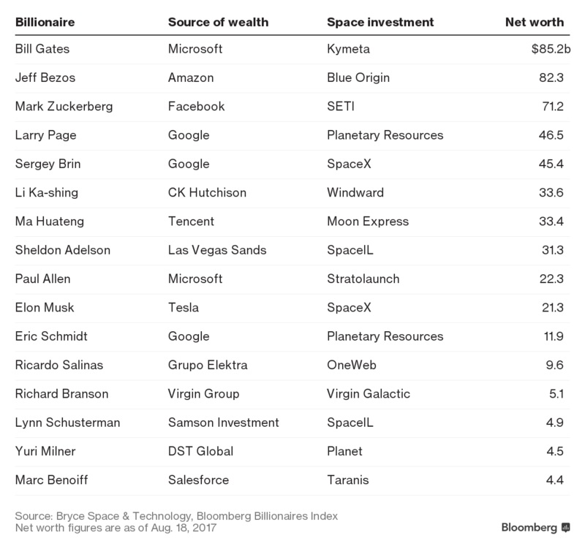Click the Virgin Galactic entry

(x=369, y=393)
